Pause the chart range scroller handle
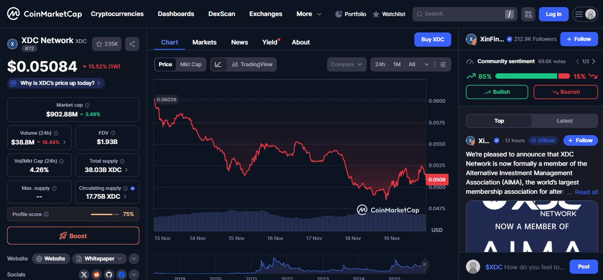 pyautogui.click(x=425, y=264)
